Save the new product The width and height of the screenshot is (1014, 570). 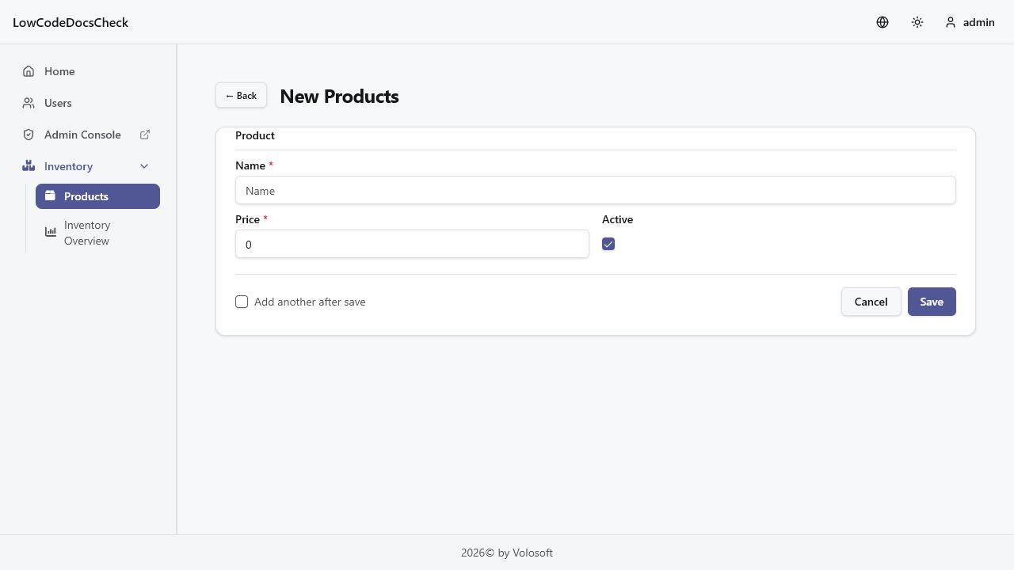click(x=932, y=302)
